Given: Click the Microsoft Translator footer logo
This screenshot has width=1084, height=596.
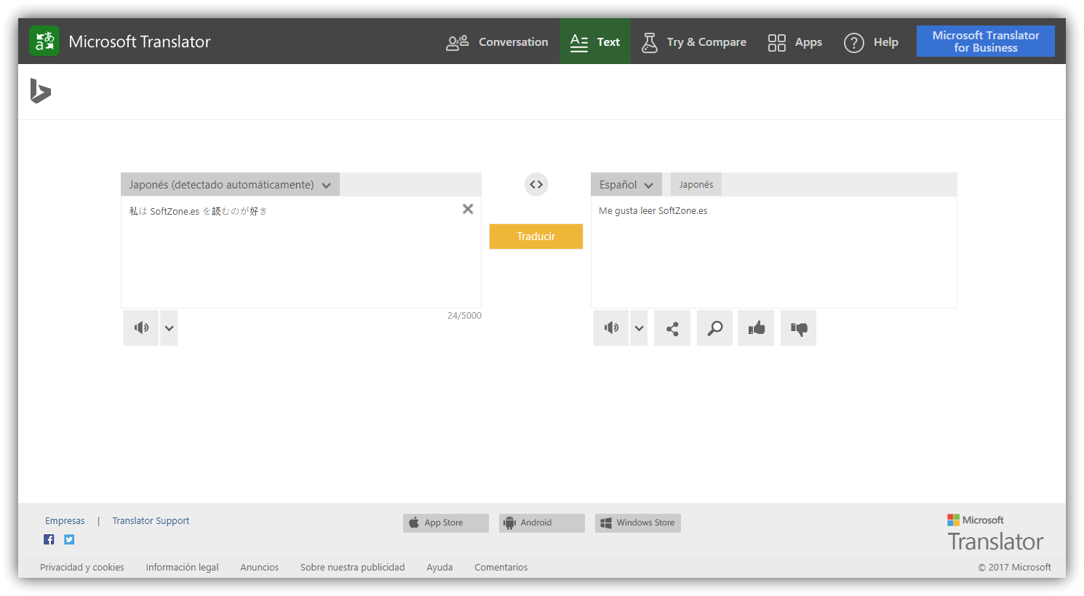Looking at the screenshot, I should [x=995, y=533].
